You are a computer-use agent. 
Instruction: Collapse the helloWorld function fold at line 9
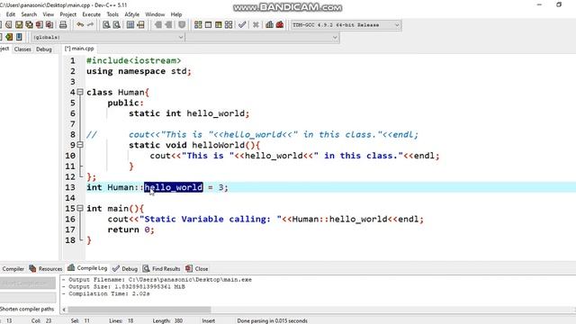[x=80, y=145]
